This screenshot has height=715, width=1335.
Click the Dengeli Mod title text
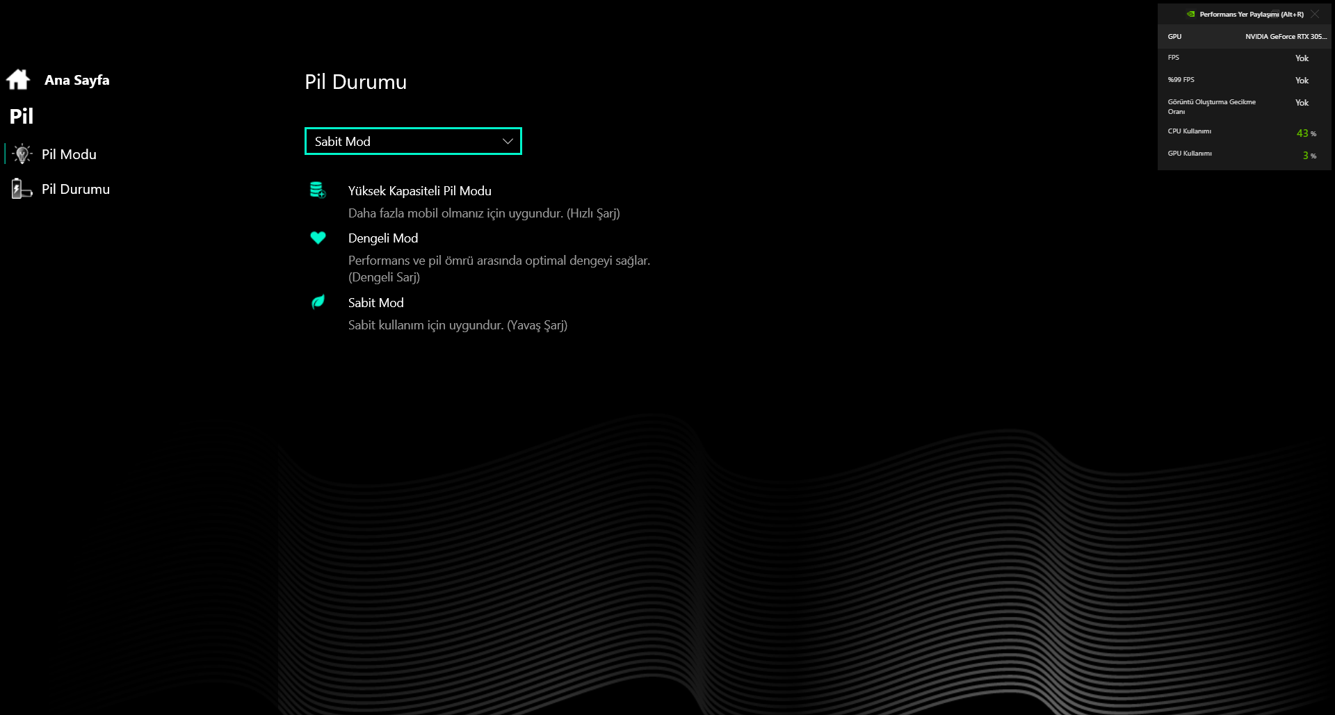(383, 238)
